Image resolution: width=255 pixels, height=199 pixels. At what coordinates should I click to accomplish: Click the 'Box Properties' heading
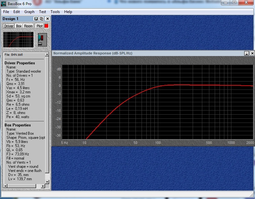coord(18,125)
